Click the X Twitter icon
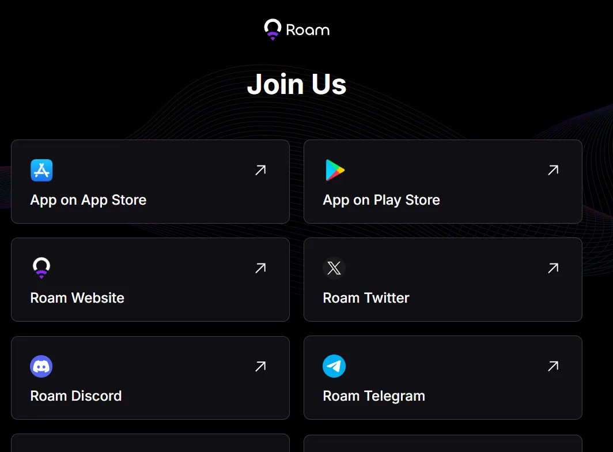 click(334, 268)
